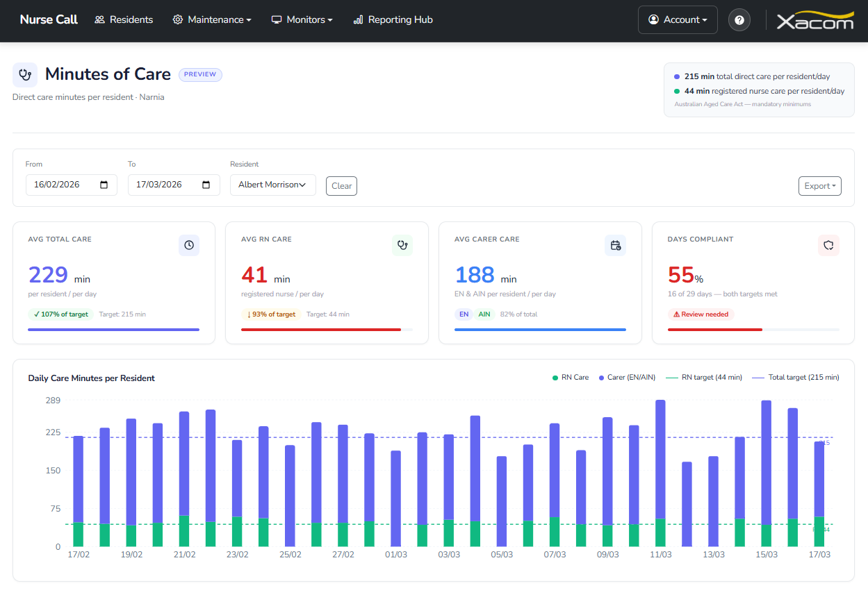868x590 pixels.
Task: Click the shield icon in Days Compliant card
Action: (x=828, y=245)
